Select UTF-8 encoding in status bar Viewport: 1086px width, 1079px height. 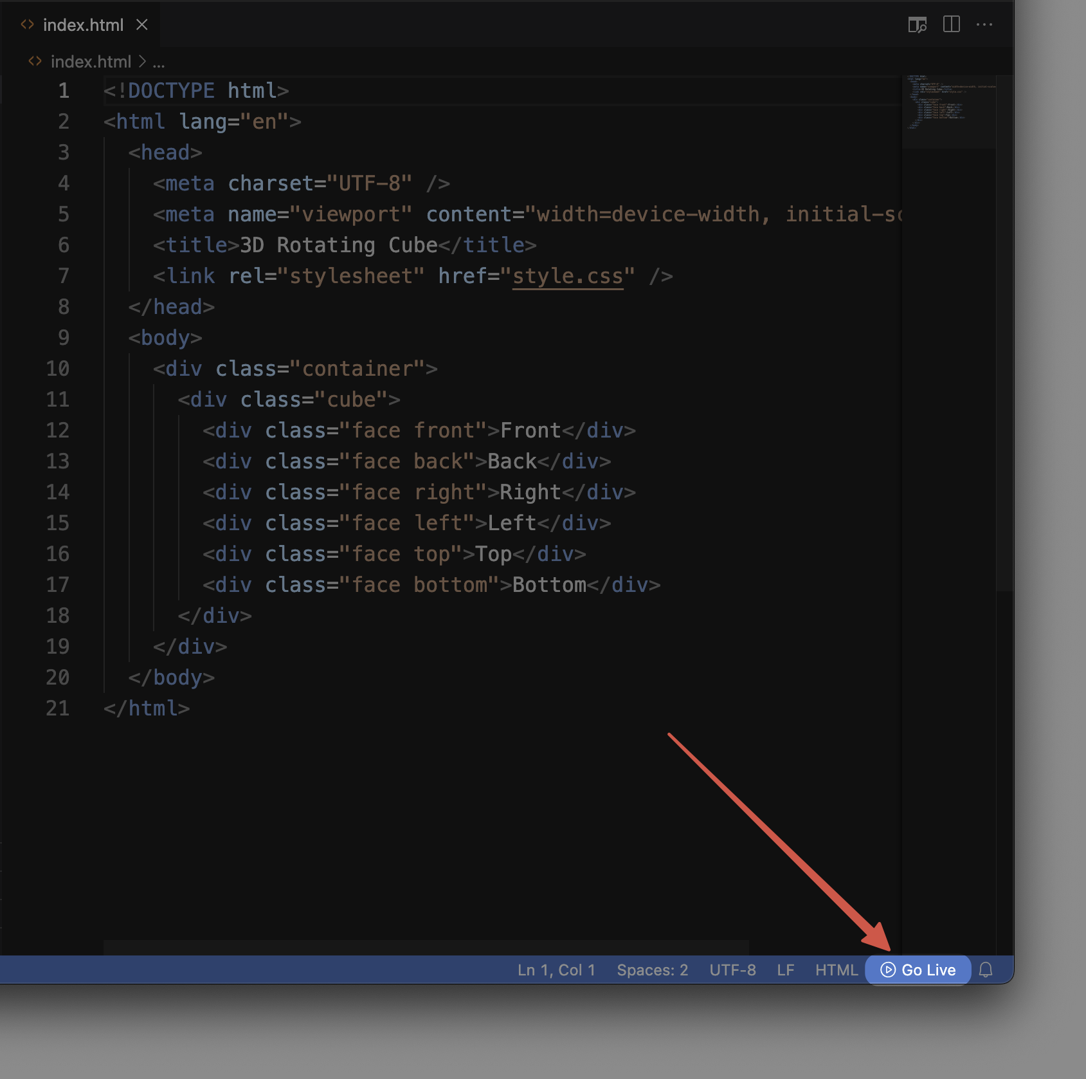(x=732, y=970)
